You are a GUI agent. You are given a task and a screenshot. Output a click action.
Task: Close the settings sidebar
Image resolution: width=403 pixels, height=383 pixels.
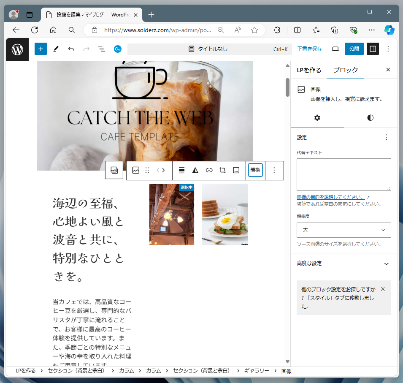pos(388,70)
